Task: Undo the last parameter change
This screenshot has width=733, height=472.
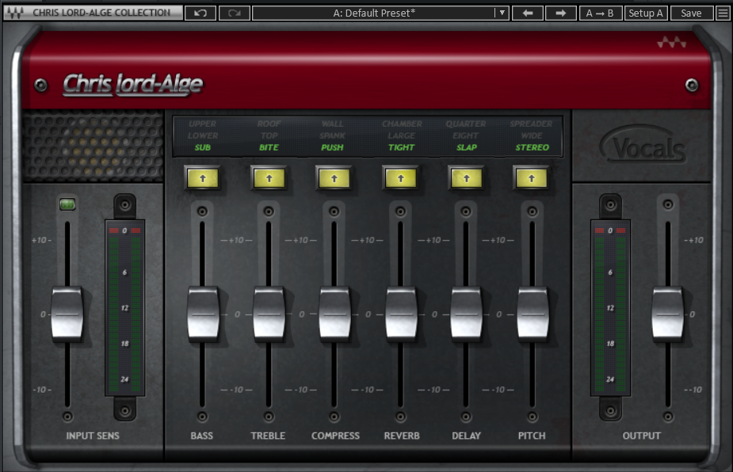Action: tap(200, 13)
